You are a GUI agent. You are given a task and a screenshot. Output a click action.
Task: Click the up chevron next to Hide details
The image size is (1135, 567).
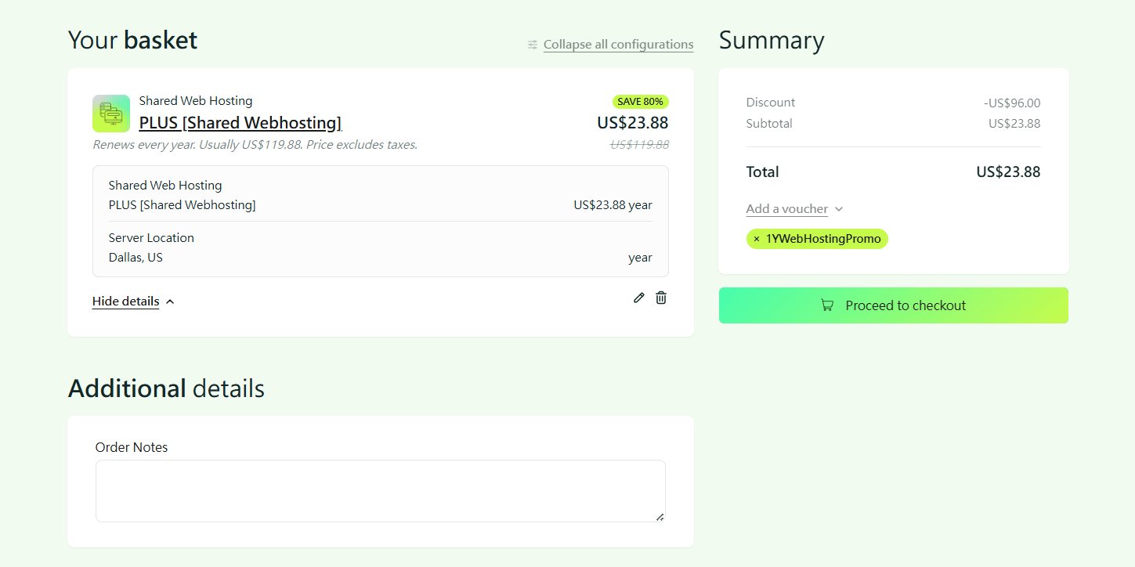[x=170, y=302]
